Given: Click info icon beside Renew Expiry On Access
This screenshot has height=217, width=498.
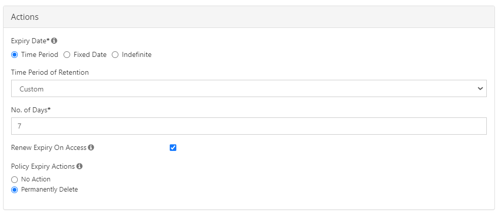Looking at the screenshot, I should pos(91,147).
